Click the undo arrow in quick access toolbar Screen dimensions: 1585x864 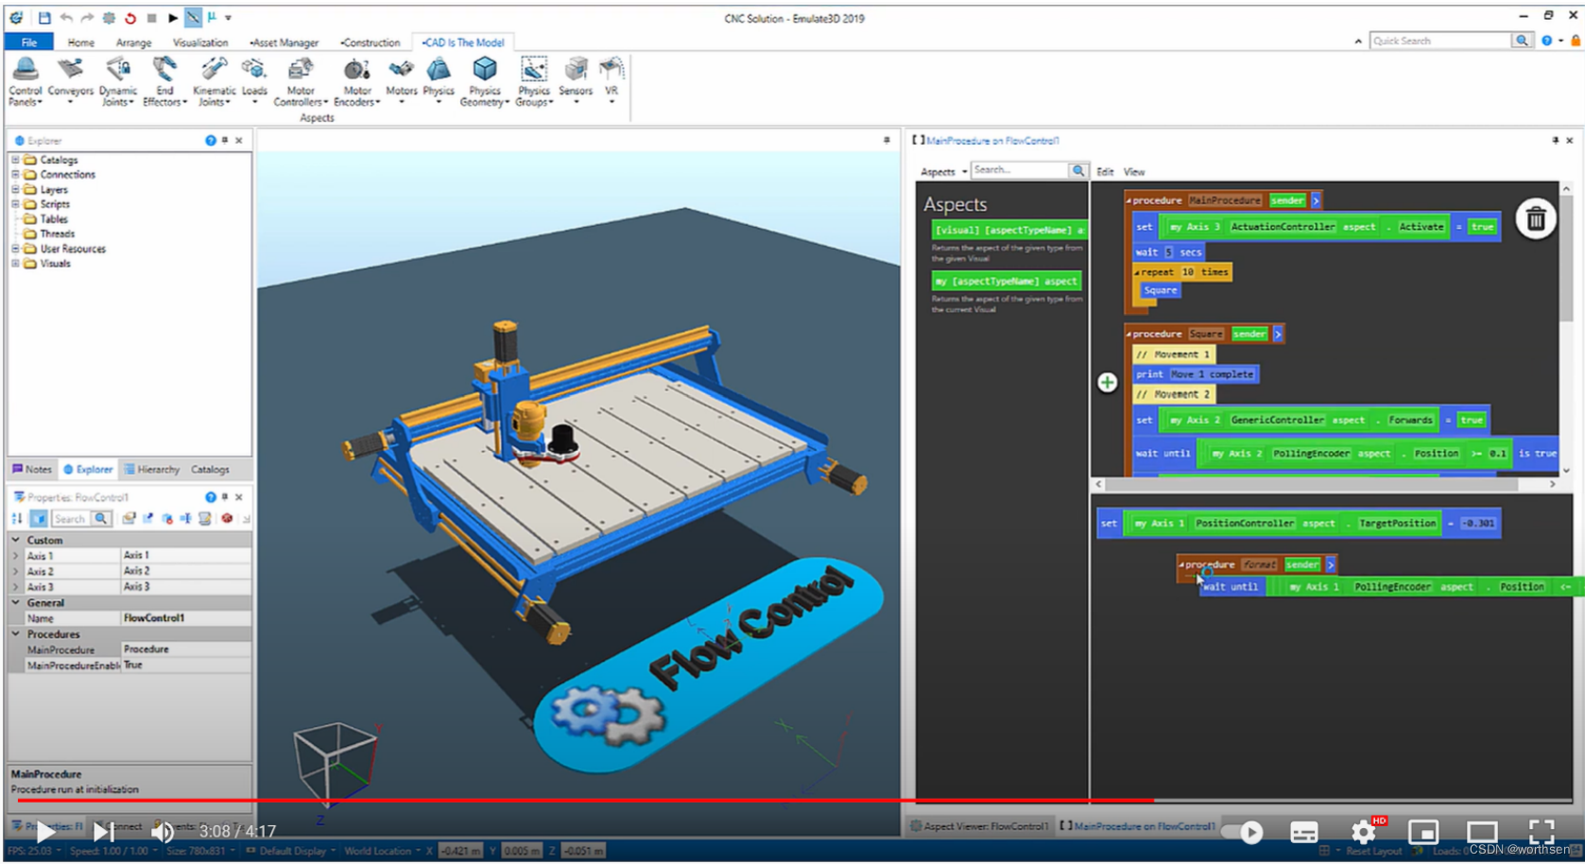[x=66, y=17]
